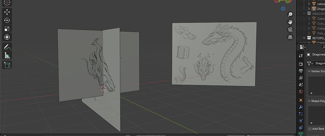Image resolution: width=325 pixels, height=136 pixels.
Task: Open the properties editor type dropdown
Action: 302,47
